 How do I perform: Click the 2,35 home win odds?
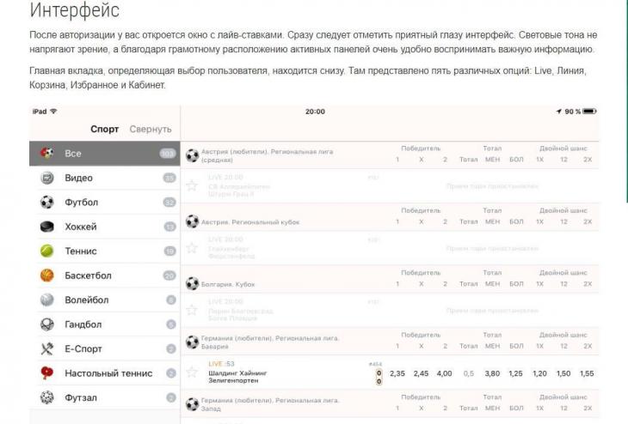pyautogui.click(x=397, y=373)
